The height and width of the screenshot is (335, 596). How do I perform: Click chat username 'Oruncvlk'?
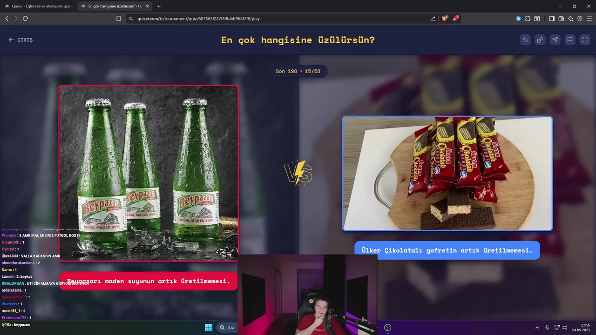pos(10,242)
